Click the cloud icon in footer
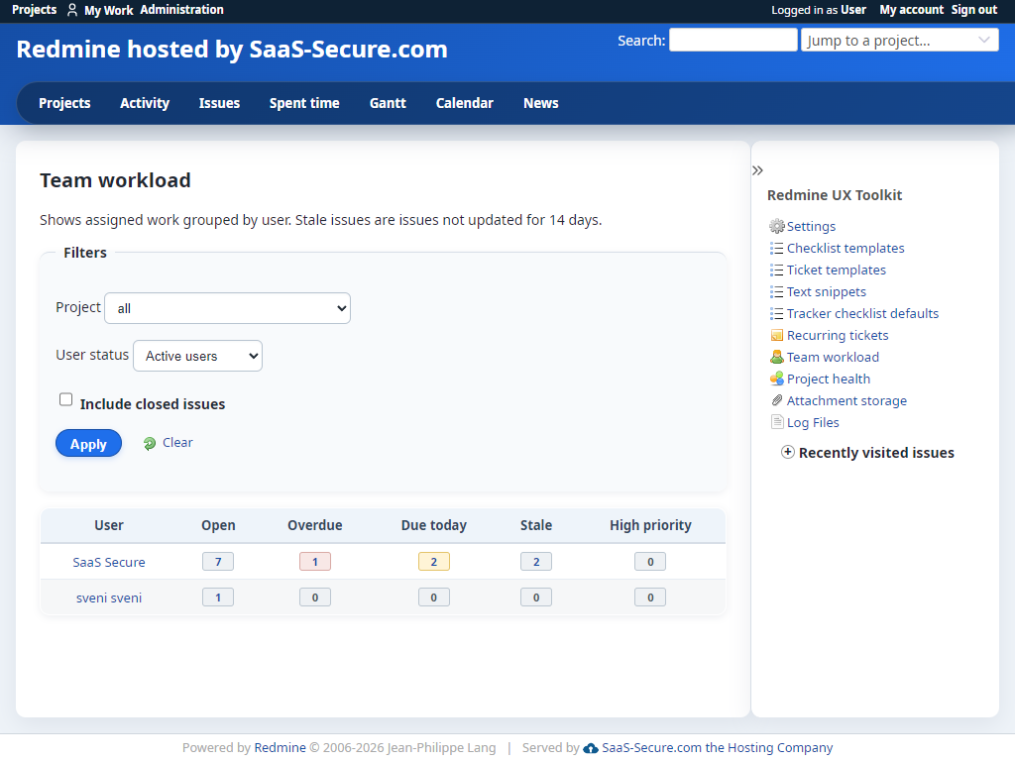The width and height of the screenshot is (1015, 761). 591,748
